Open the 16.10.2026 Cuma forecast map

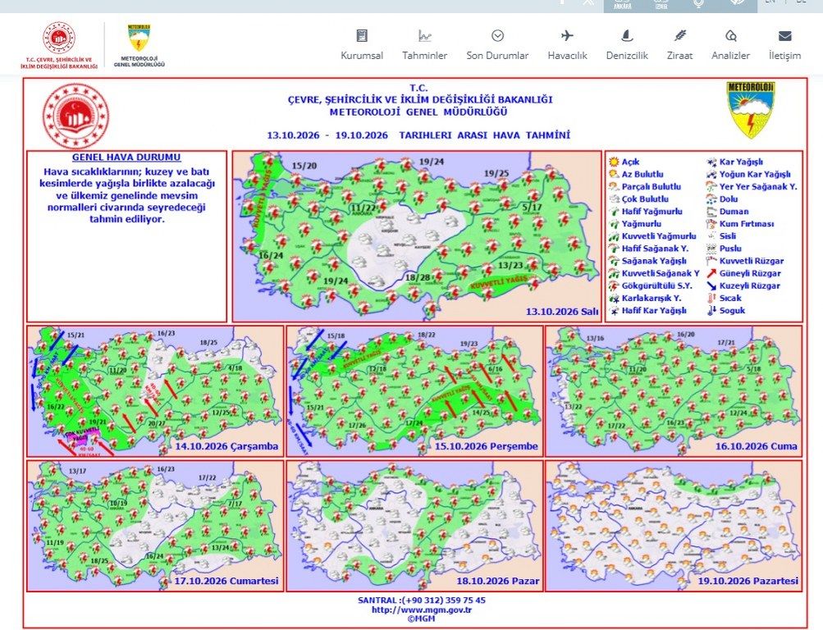tap(674, 390)
